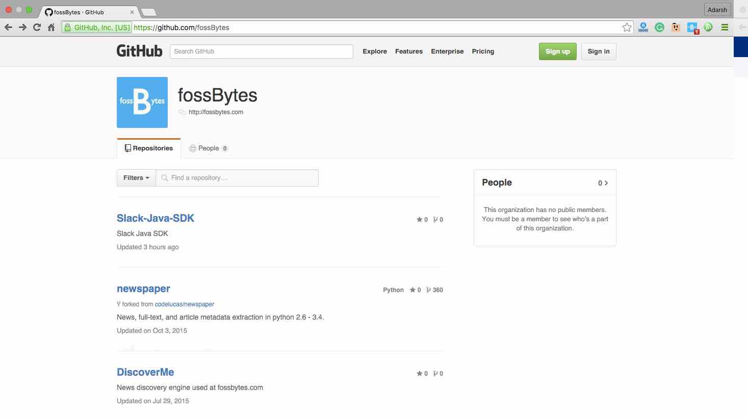Click the fossBytes organization avatar
Viewport: 748px width, 419px height.
(x=142, y=102)
